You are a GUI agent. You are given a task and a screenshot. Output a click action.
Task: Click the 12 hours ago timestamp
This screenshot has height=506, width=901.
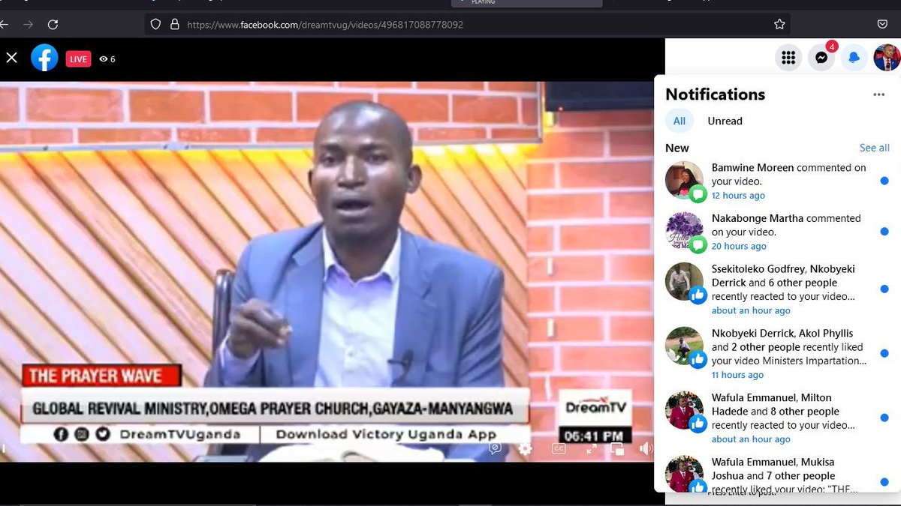coord(738,196)
